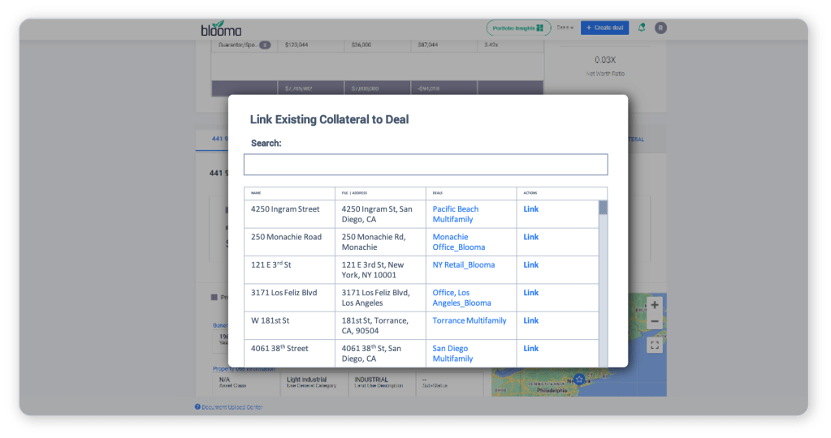This screenshot has height=438, width=831.
Task: Open NY Retail_Blooma deal
Action: (464, 265)
